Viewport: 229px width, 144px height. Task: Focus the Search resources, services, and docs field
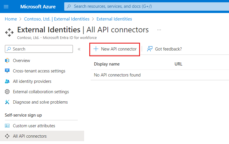[x=147, y=6]
